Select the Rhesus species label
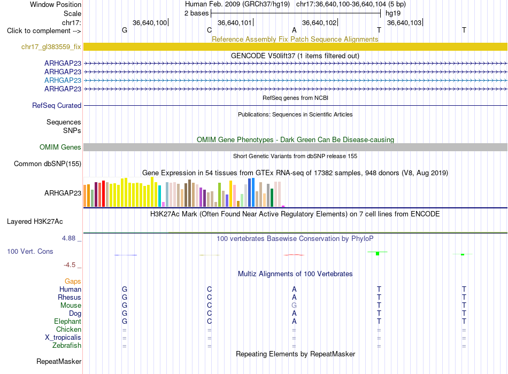 70,298
